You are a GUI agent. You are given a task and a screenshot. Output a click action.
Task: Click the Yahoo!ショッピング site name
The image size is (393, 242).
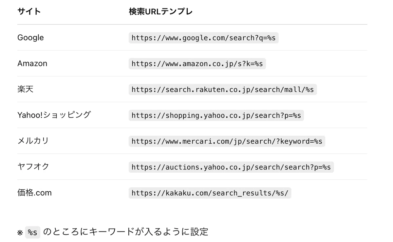point(54,115)
